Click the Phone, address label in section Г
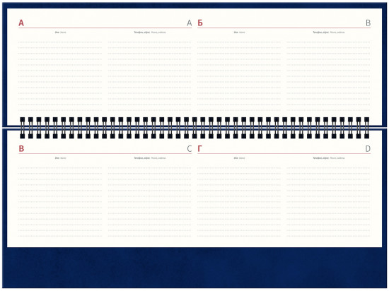 point(329,158)
